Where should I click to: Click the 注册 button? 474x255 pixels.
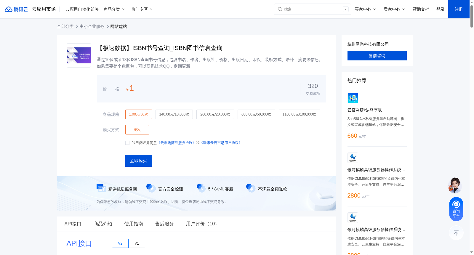(459, 9)
